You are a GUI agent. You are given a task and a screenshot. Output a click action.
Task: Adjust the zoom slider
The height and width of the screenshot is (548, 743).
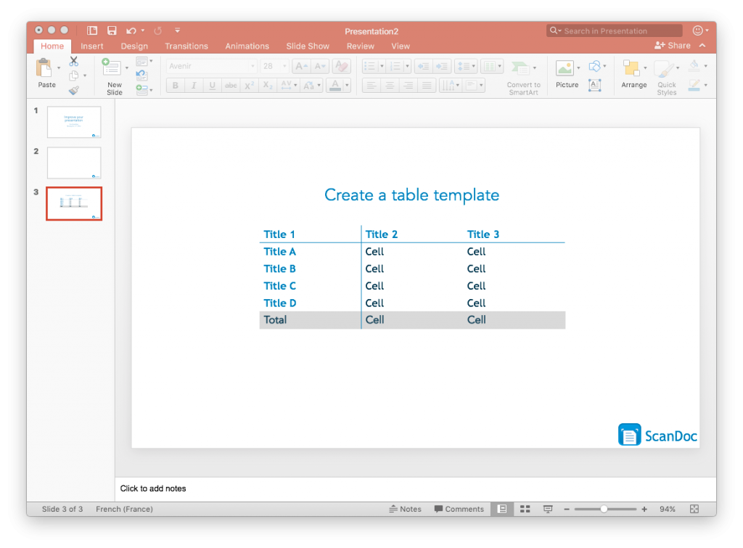pos(605,509)
